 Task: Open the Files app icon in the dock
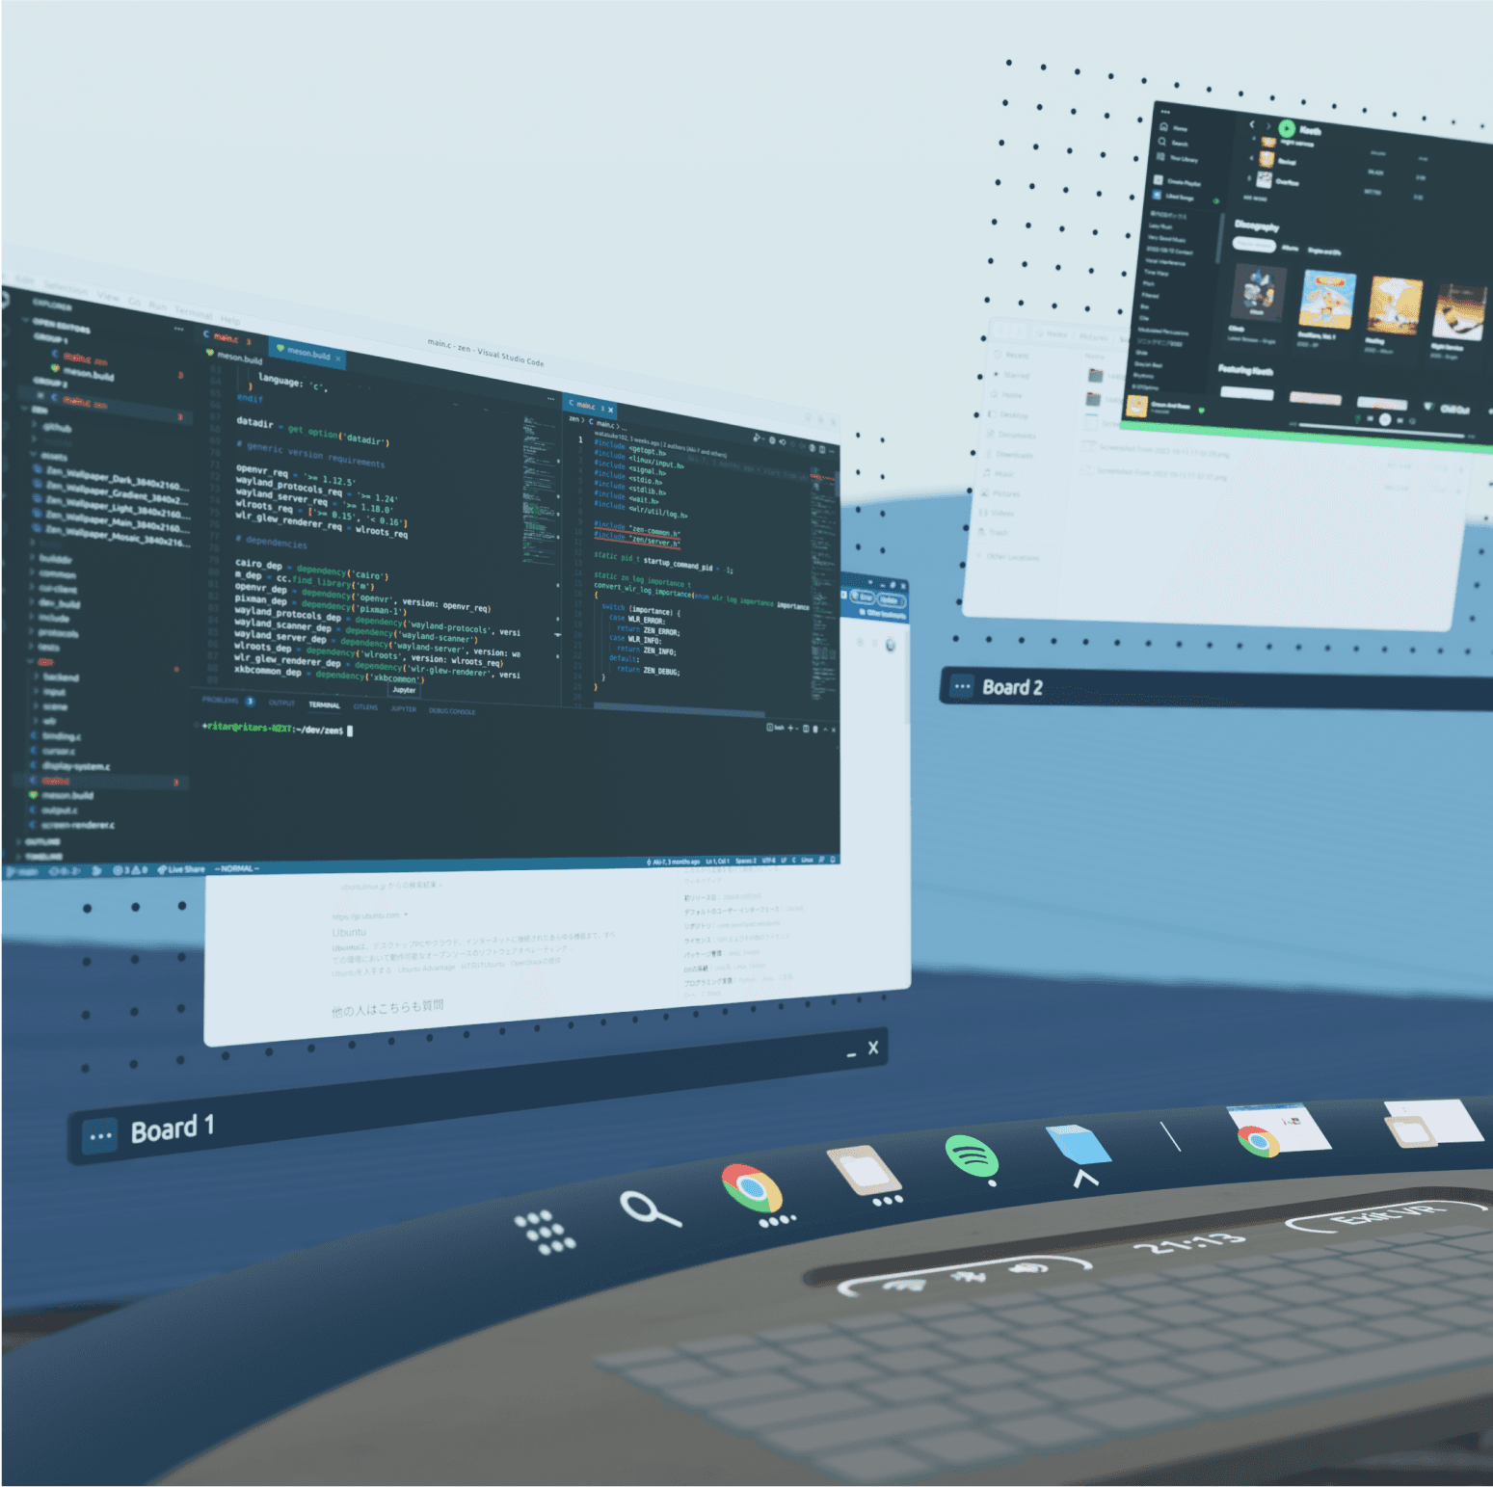tap(865, 1168)
